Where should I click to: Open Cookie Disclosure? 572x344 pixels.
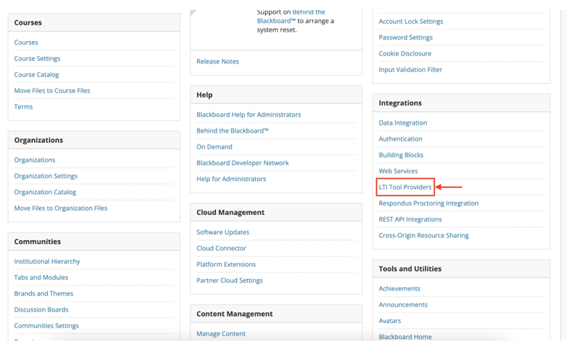point(404,53)
